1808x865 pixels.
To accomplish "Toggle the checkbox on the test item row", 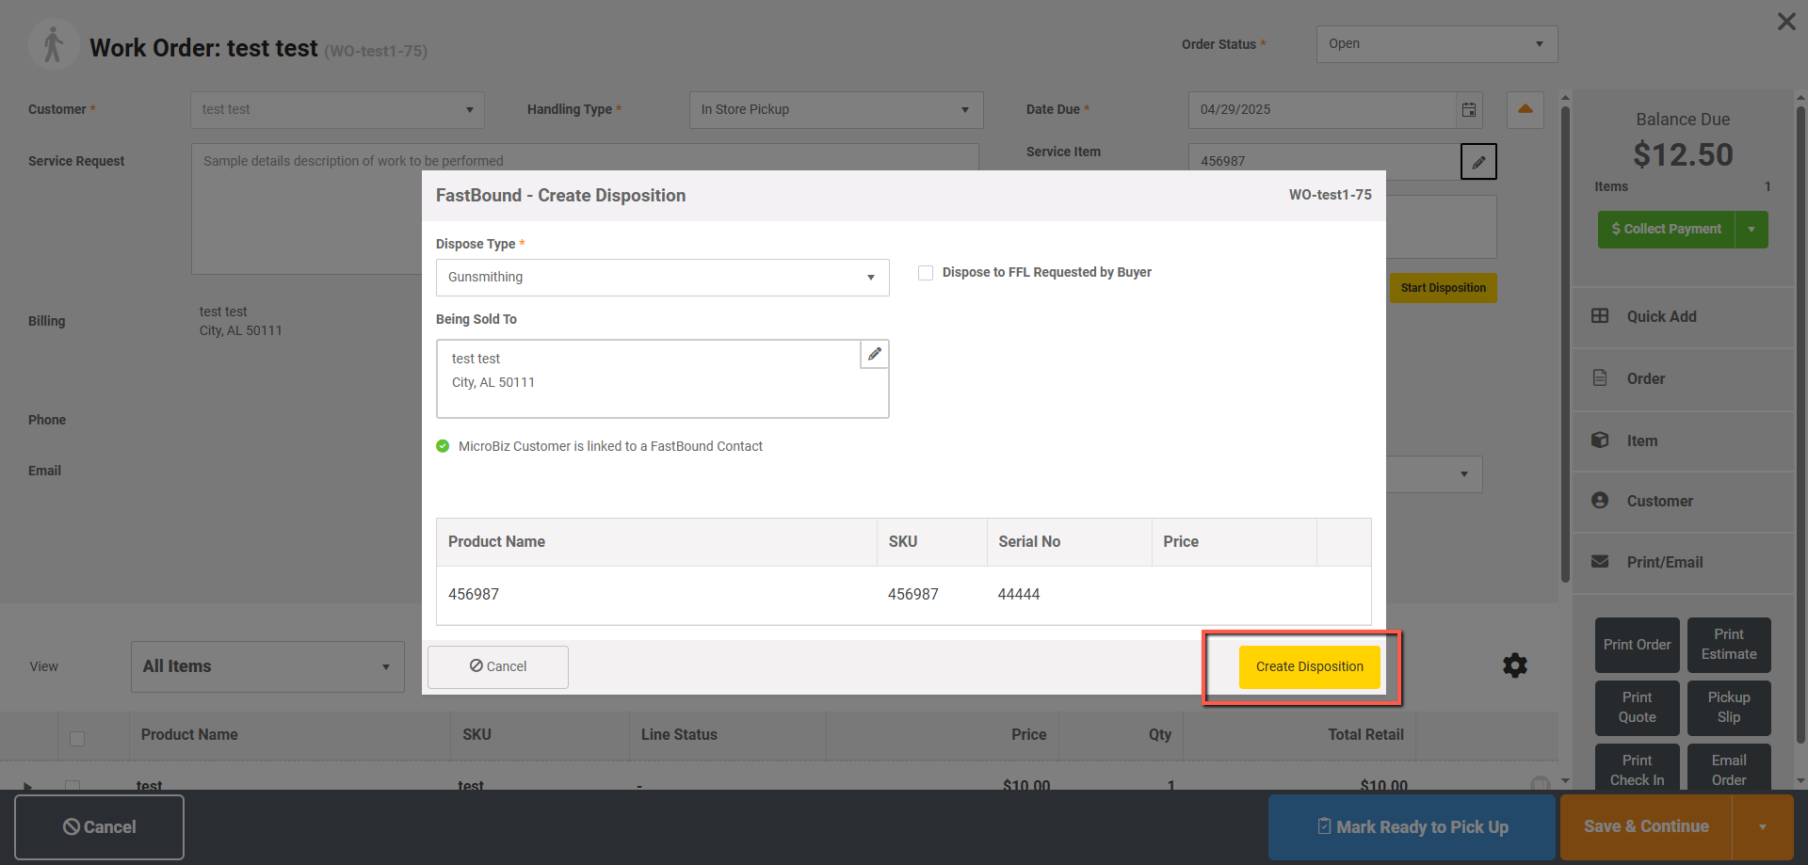I will [x=73, y=784].
